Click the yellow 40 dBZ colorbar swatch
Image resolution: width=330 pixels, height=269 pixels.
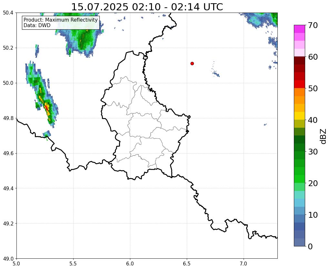(x=299, y=116)
